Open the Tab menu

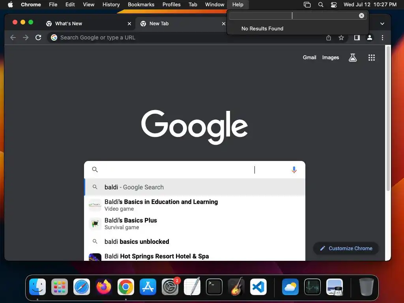(x=193, y=4)
